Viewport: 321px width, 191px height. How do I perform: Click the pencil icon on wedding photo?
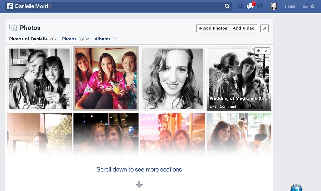pyautogui.click(x=266, y=51)
